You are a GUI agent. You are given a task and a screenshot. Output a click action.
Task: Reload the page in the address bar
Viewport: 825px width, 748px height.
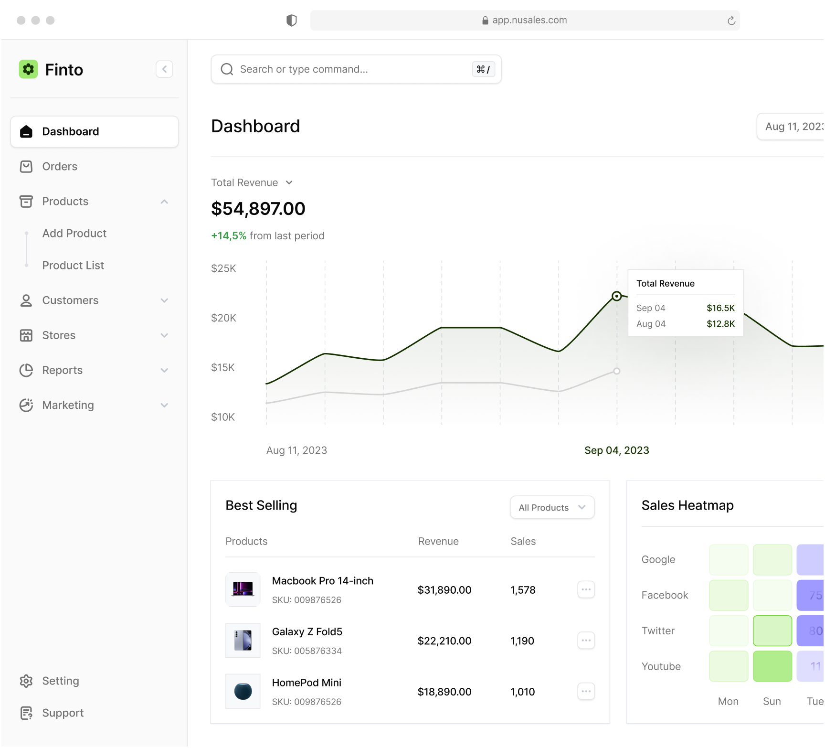(731, 21)
